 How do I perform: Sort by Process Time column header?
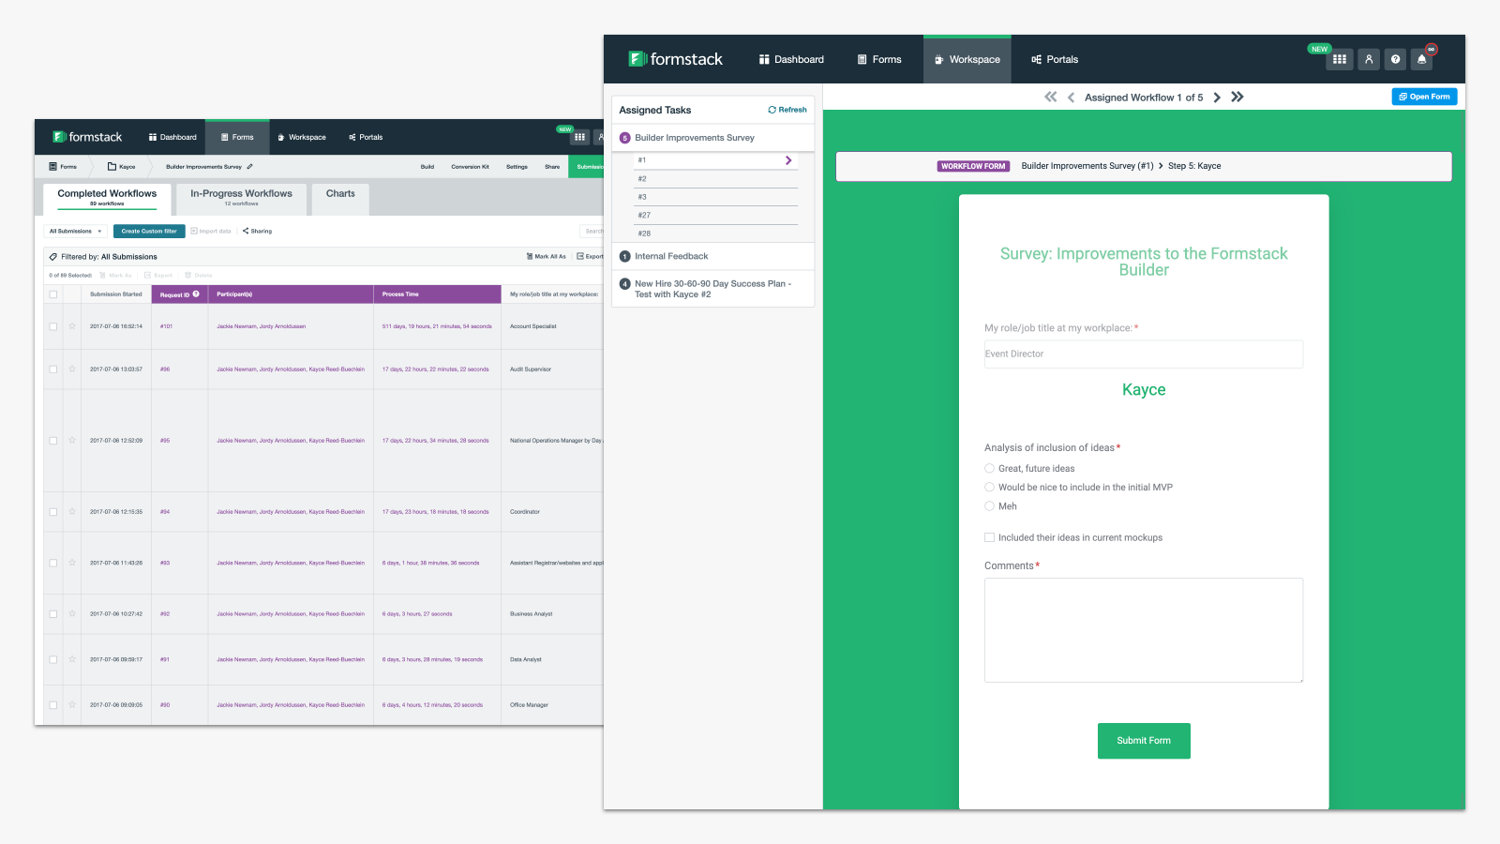click(437, 294)
